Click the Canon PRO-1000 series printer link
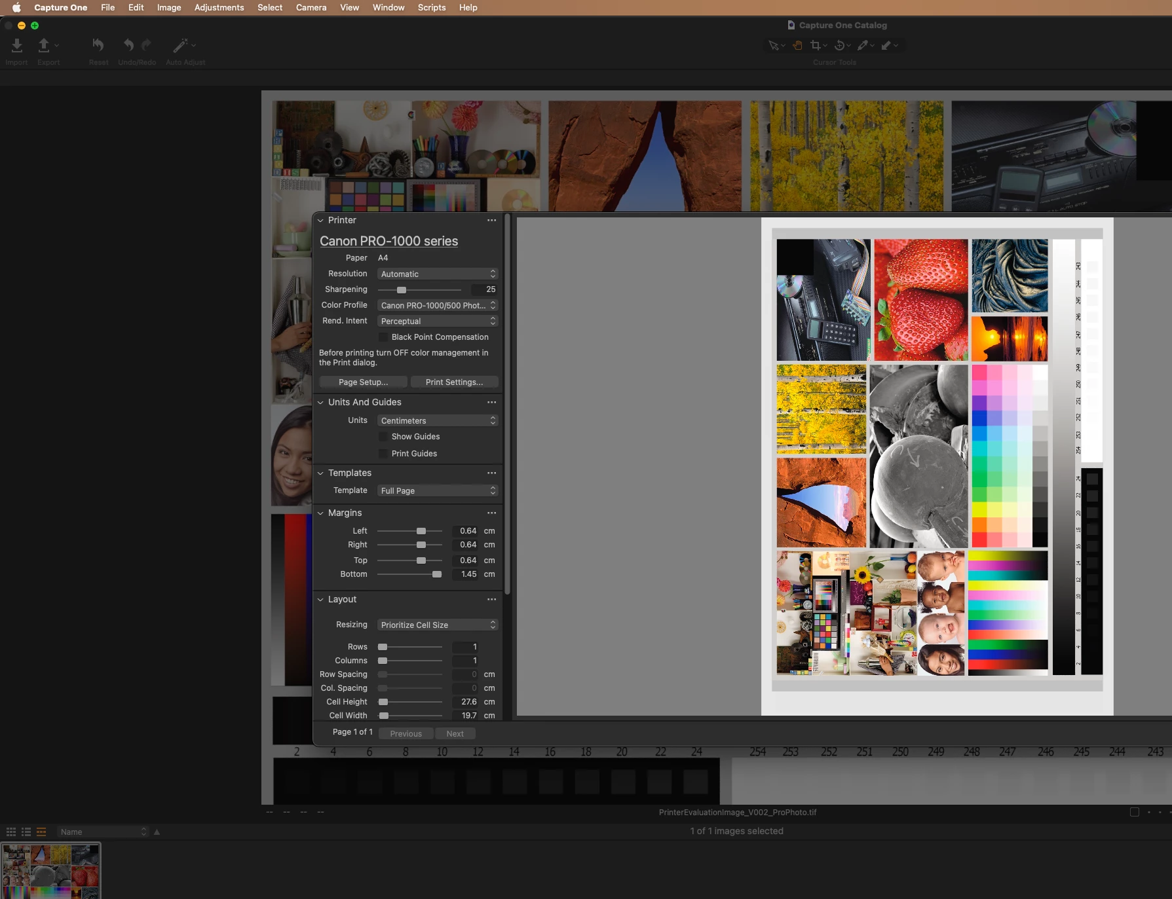This screenshot has height=899, width=1172. pyautogui.click(x=389, y=241)
